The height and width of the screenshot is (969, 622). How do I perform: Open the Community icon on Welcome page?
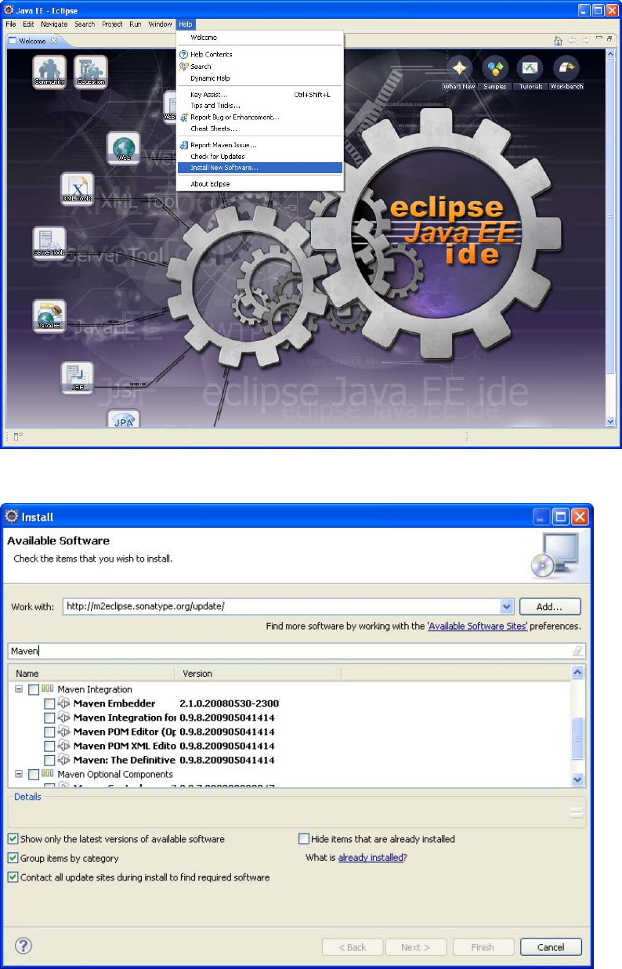(x=49, y=71)
